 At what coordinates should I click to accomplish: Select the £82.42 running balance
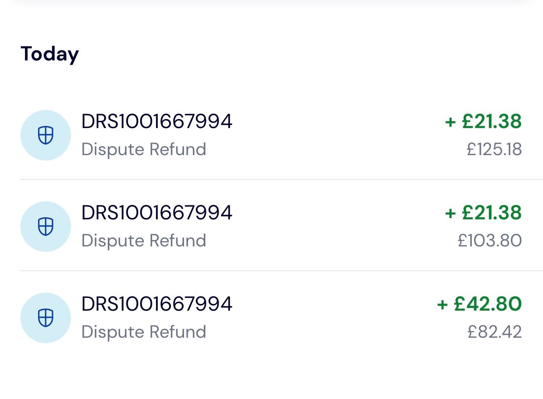(494, 332)
